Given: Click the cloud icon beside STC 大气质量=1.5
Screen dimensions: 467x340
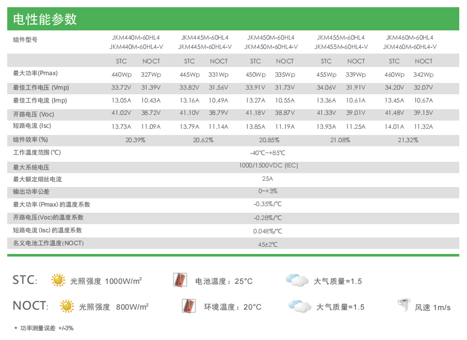Looking at the screenshot, I should coord(297,280).
